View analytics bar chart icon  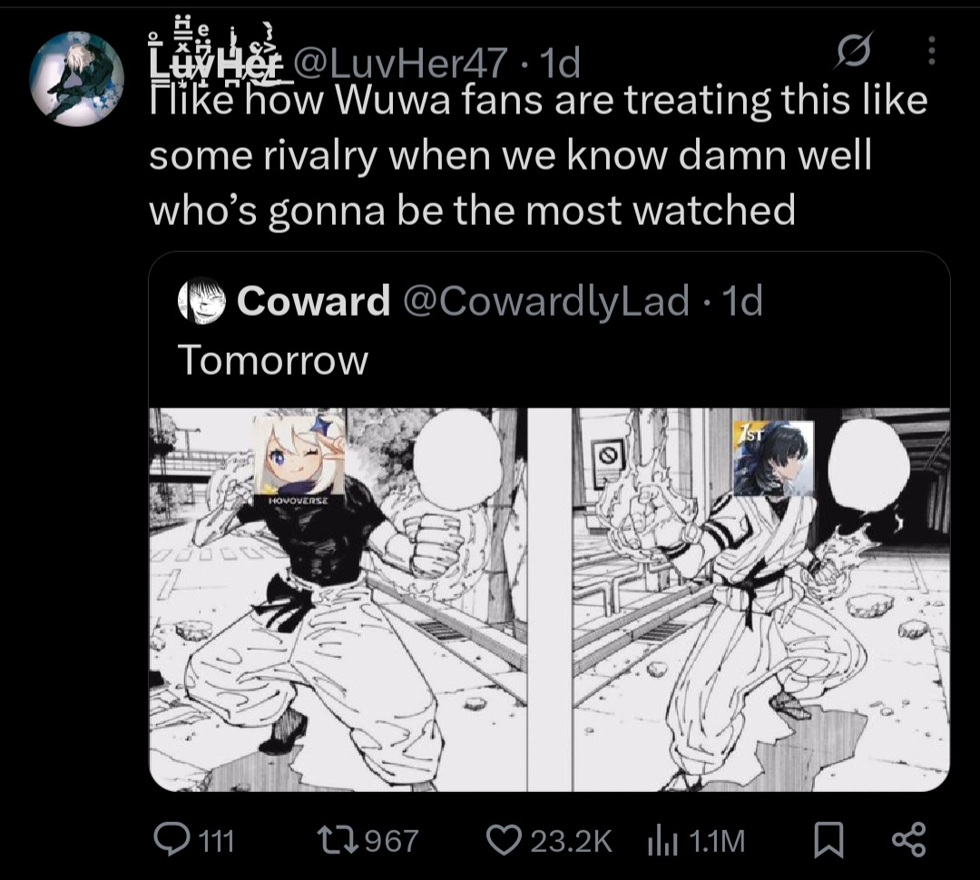pyautogui.click(x=662, y=840)
